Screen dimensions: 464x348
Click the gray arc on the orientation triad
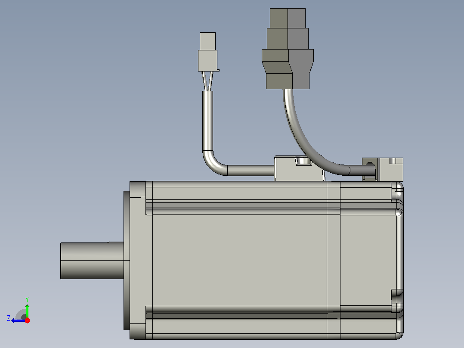coord(20,314)
